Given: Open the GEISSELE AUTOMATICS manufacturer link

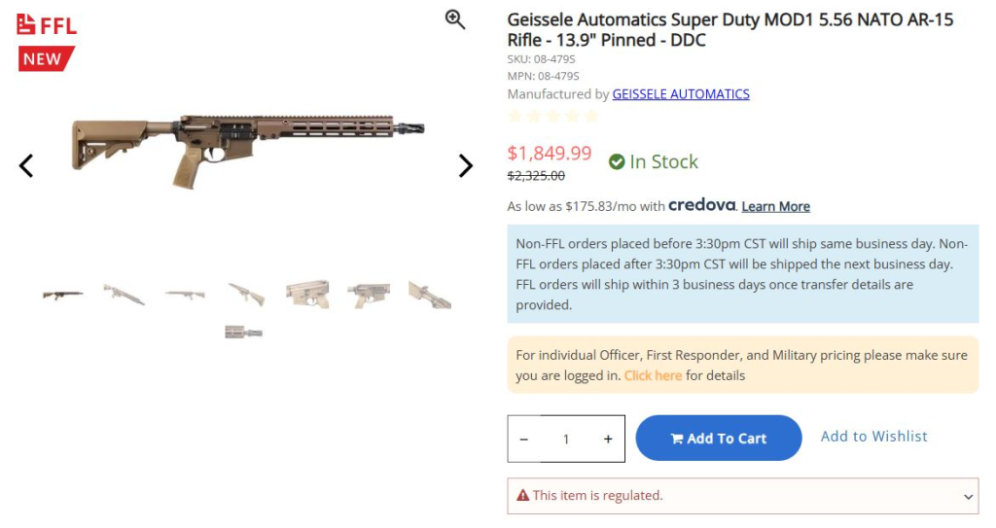Looking at the screenshot, I should [681, 94].
